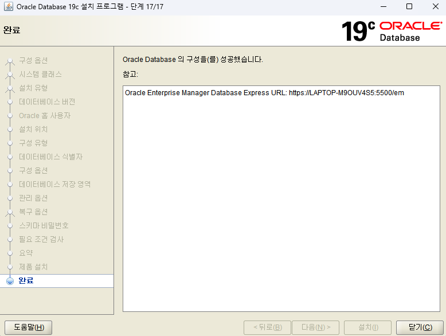Maximize the installer window
Viewport: 446px width, 336px height.
click(409, 6)
